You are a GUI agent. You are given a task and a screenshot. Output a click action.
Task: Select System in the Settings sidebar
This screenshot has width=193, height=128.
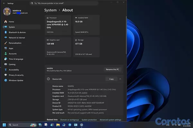(x=22, y=27)
